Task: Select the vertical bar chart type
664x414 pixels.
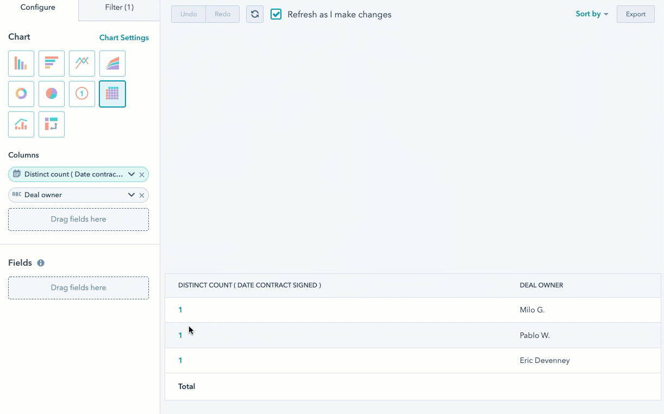Action: [21, 64]
